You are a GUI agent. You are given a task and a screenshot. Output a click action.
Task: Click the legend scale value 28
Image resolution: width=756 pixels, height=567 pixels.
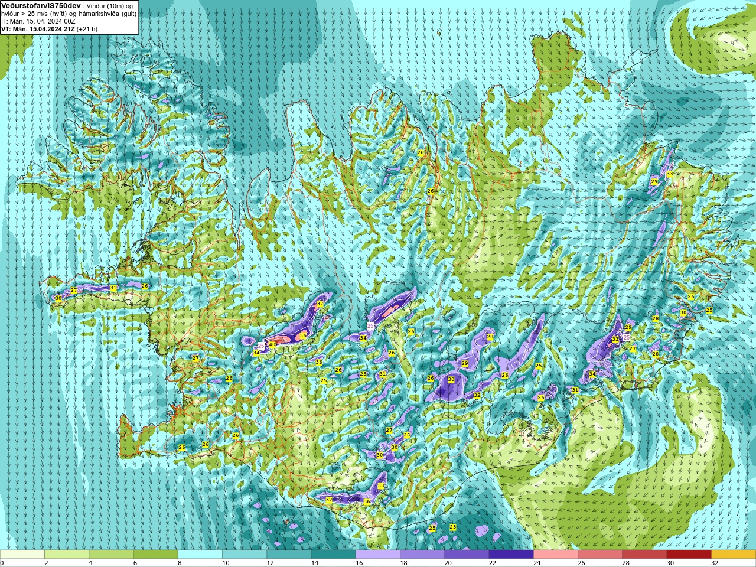pos(626,563)
